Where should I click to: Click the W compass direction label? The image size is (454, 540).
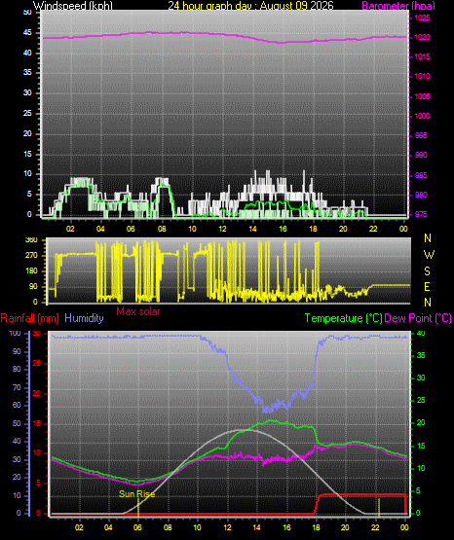[x=429, y=255]
